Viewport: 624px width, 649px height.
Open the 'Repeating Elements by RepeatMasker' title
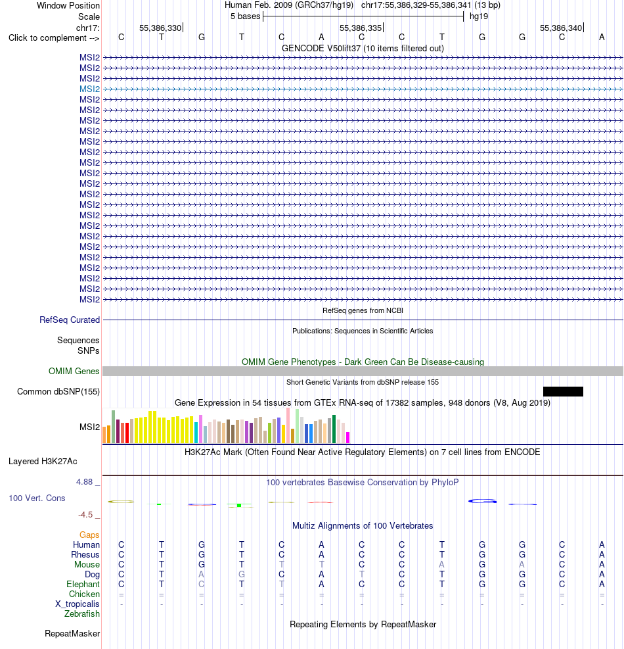(363, 625)
